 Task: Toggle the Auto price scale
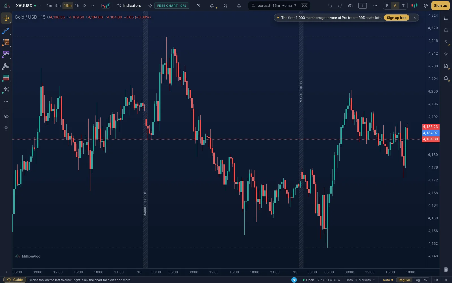[388, 280]
